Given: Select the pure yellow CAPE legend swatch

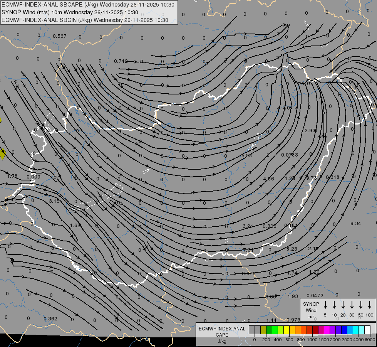Looking at the screenshot, I should pos(287,330).
